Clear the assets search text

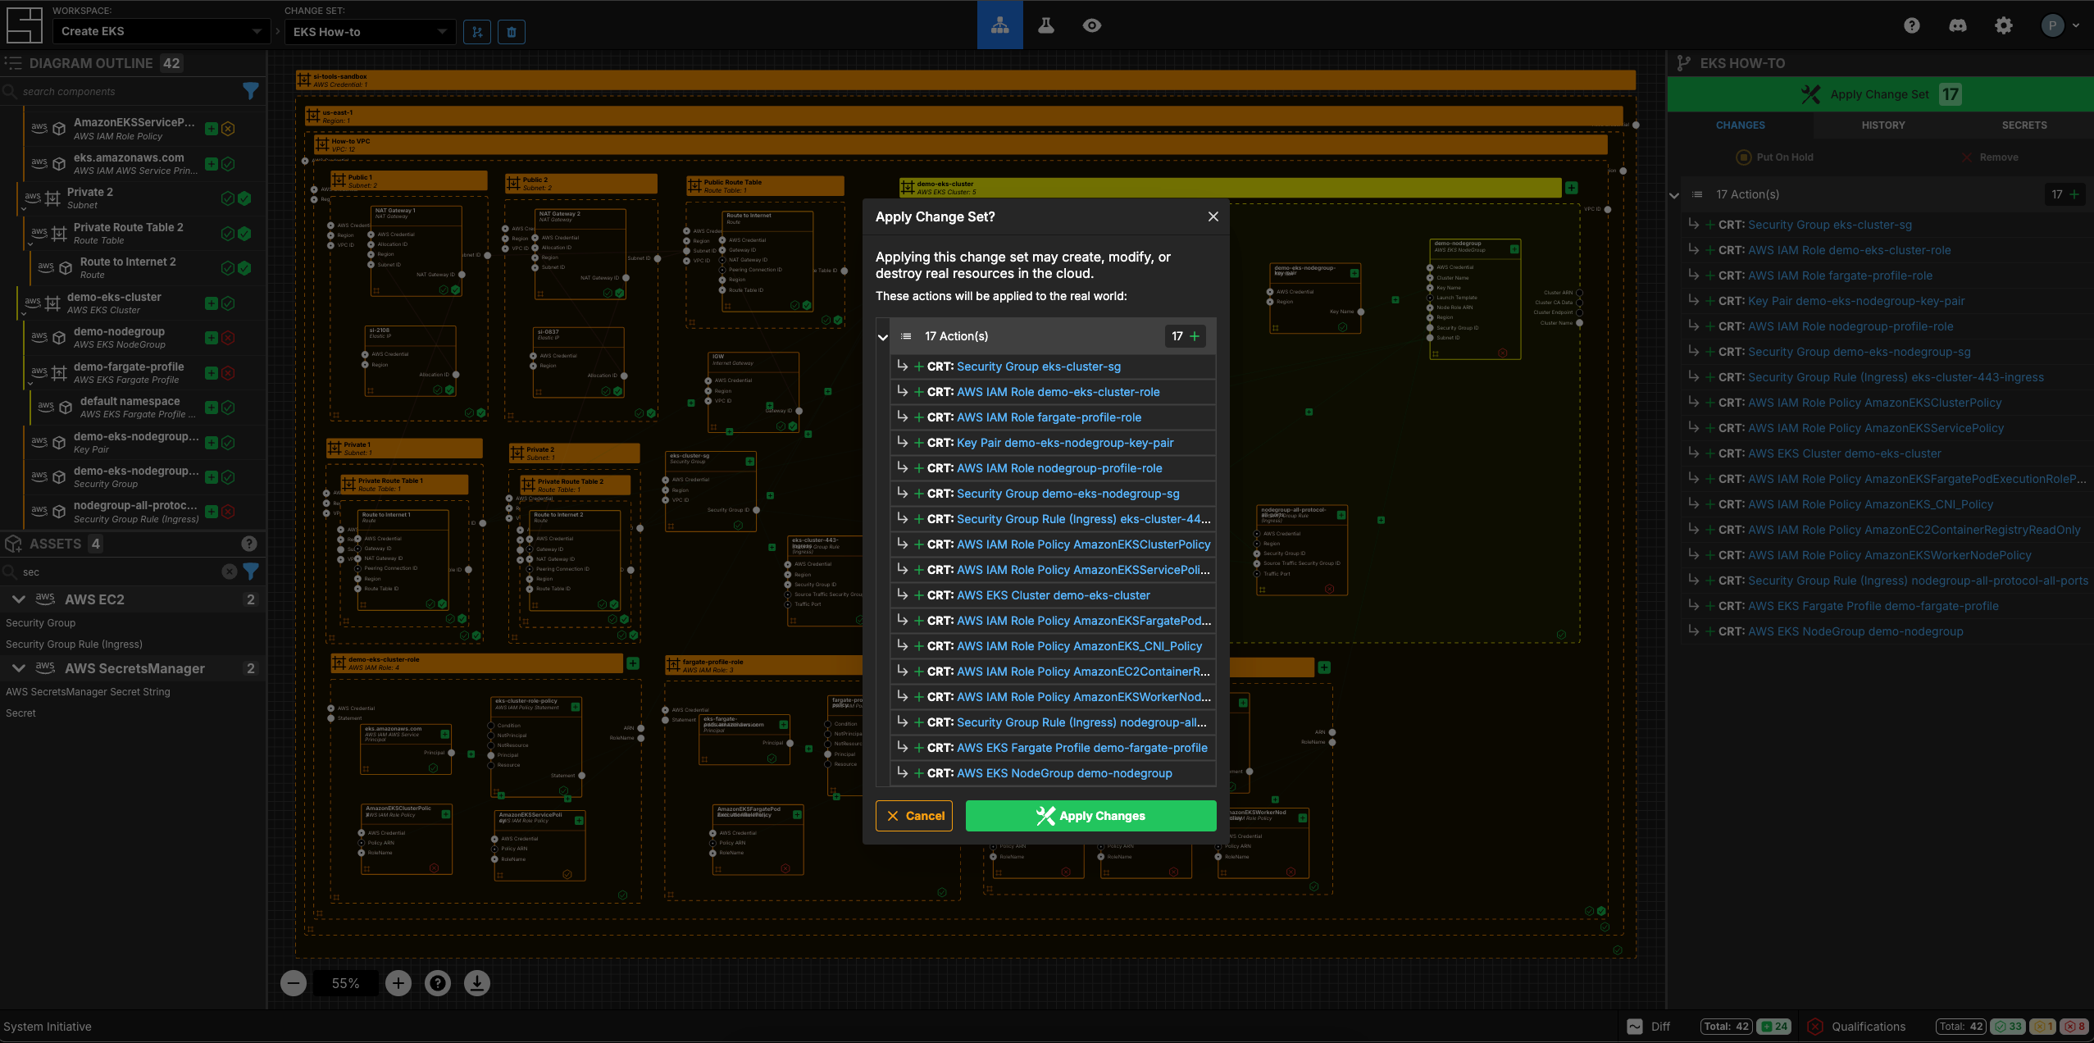pos(230,572)
